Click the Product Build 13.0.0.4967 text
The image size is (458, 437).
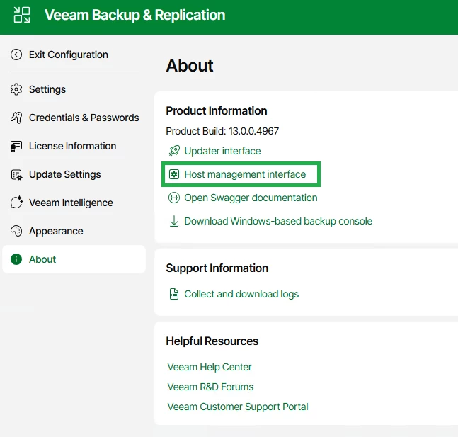point(222,131)
